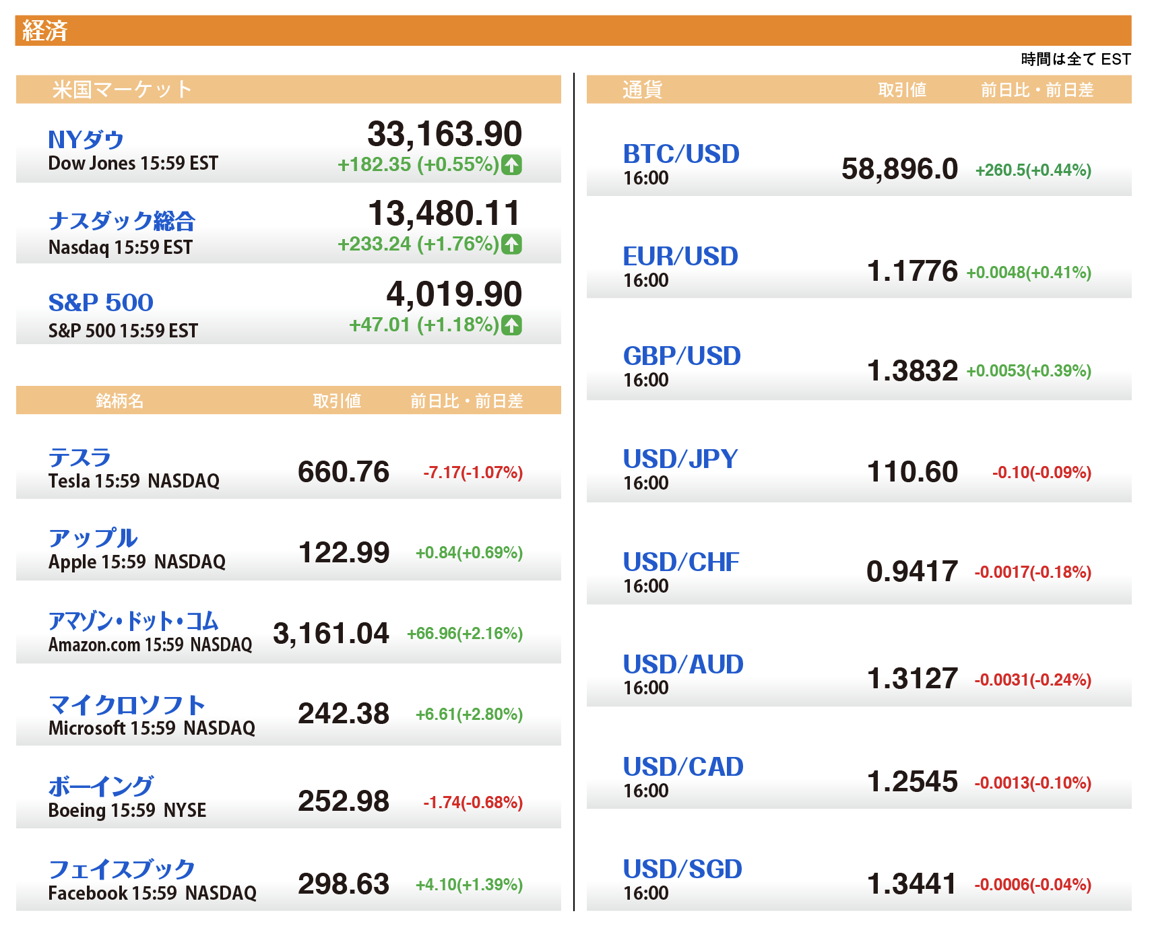
Task: Open the アマゾン・ドット・コム stock link
Action: (x=133, y=620)
